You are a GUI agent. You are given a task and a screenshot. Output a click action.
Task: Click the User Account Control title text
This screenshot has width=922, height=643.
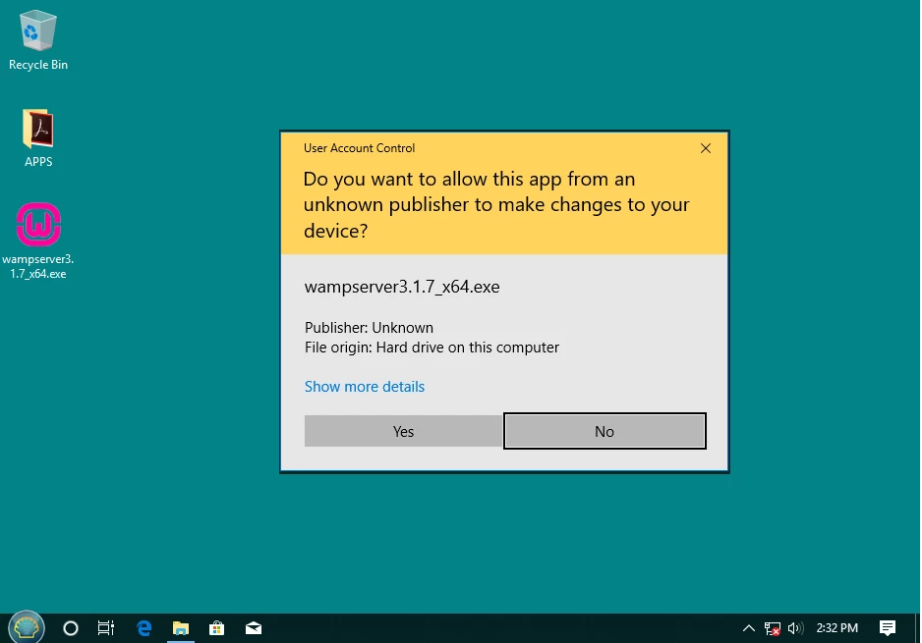click(x=360, y=148)
